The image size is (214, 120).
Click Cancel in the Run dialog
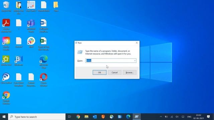pyautogui.click(x=114, y=72)
